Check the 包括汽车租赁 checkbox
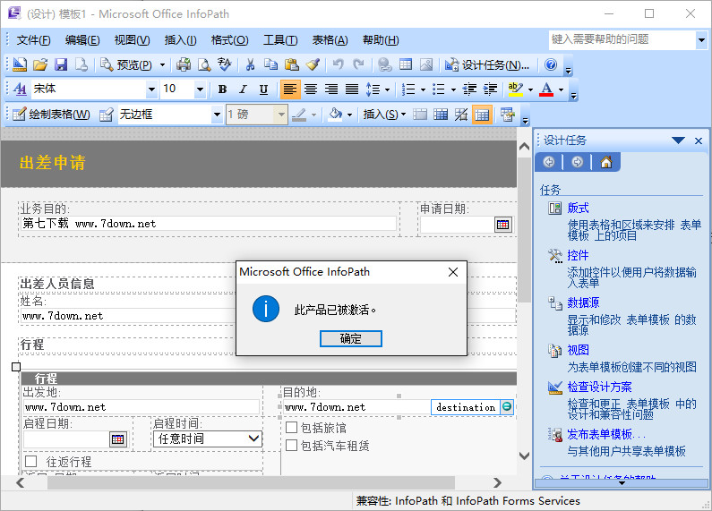This screenshot has height=511, width=712. (292, 446)
